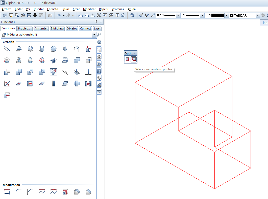
Task: Select the 3D box with colored axes tool
Action: [30, 83]
